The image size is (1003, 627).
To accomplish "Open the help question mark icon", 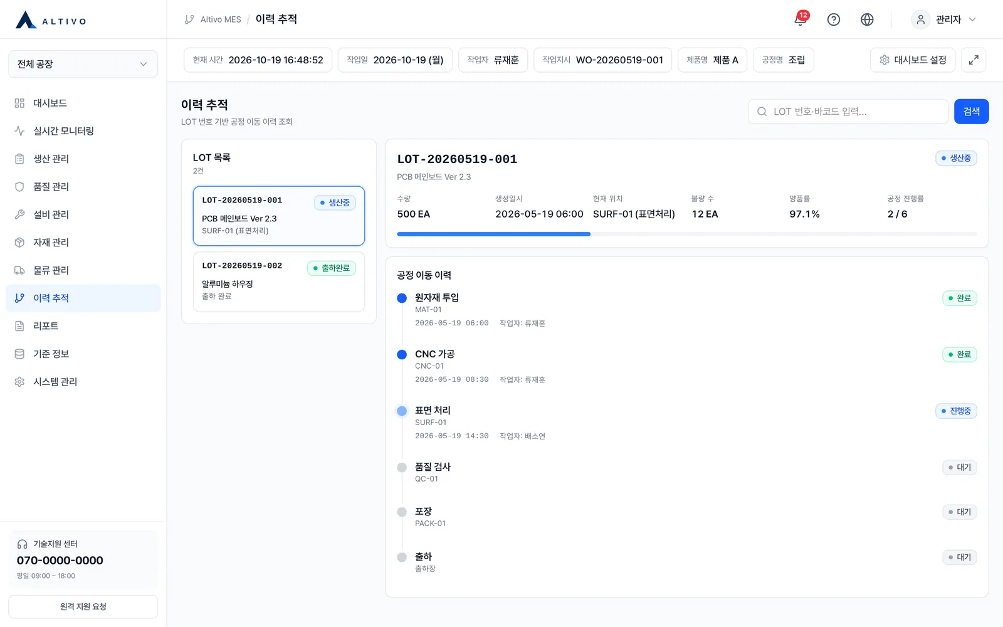I will (x=834, y=19).
